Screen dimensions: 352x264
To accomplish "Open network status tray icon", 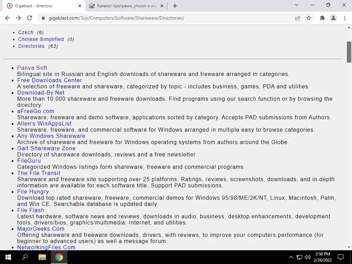I will [x=299, y=257].
